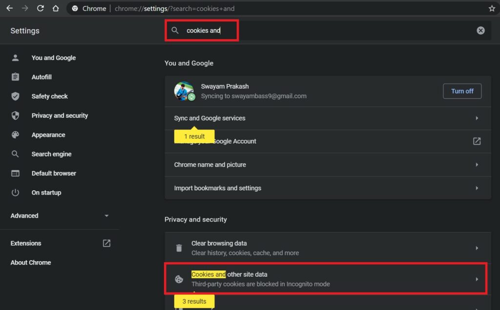This screenshot has height=310, width=500.
Task: Open About Chrome page
Action: coord(31,263)
